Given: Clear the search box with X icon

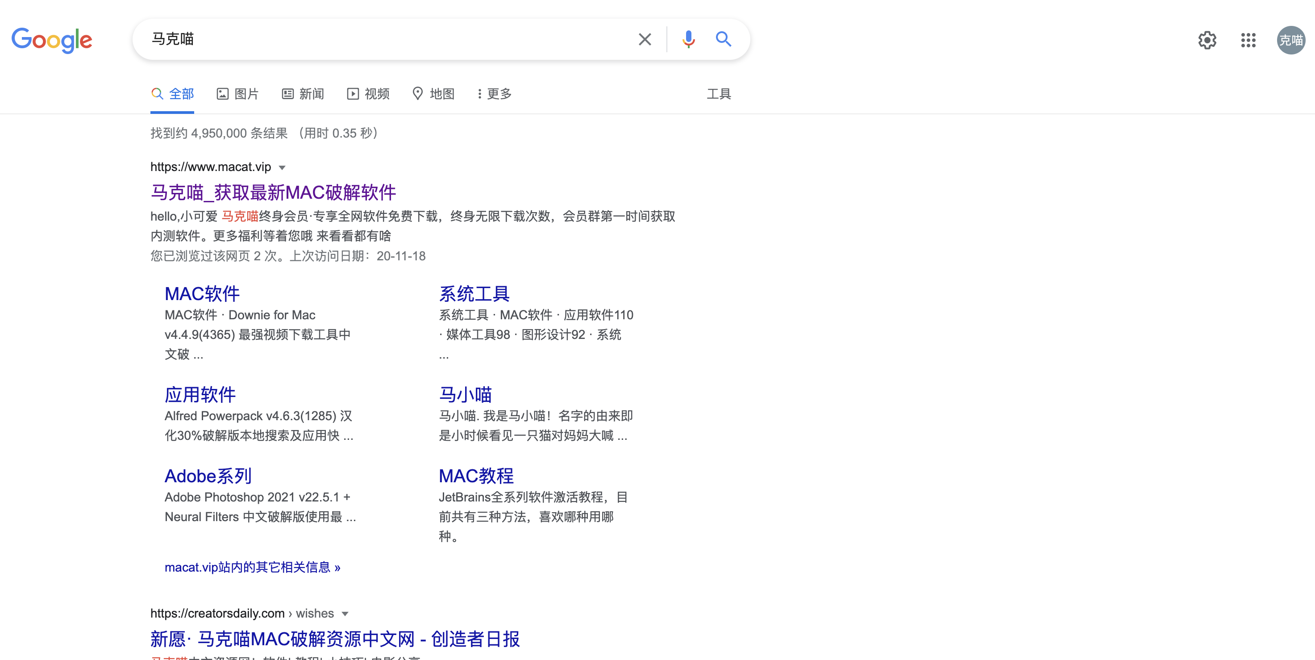Looking at the screenshot, I should (645, 39).
